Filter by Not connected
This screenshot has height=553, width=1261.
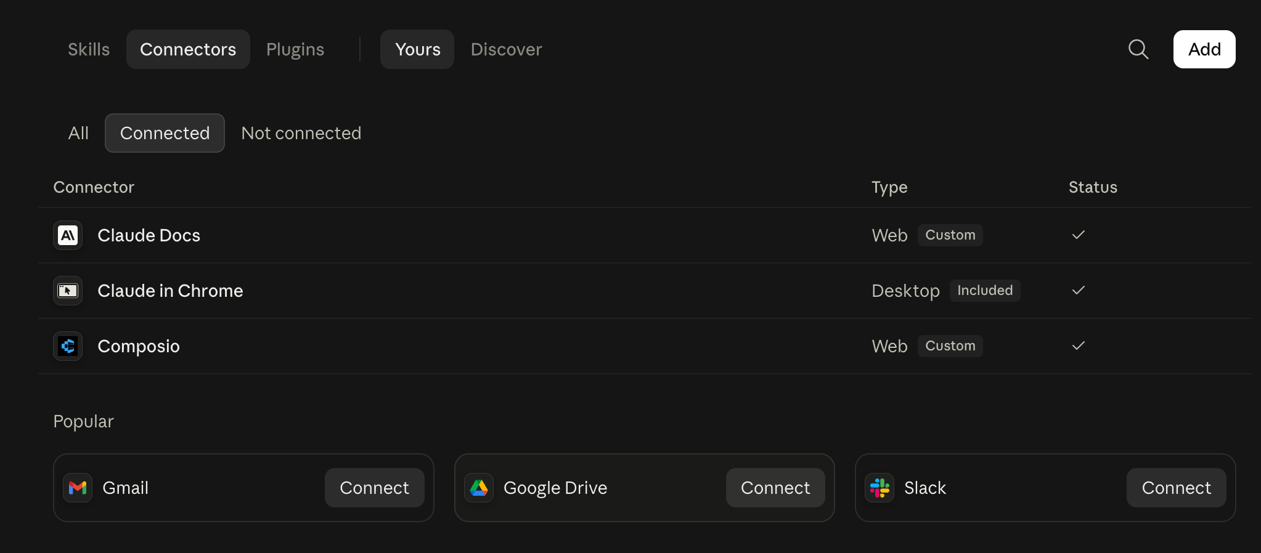click(301, 133)
